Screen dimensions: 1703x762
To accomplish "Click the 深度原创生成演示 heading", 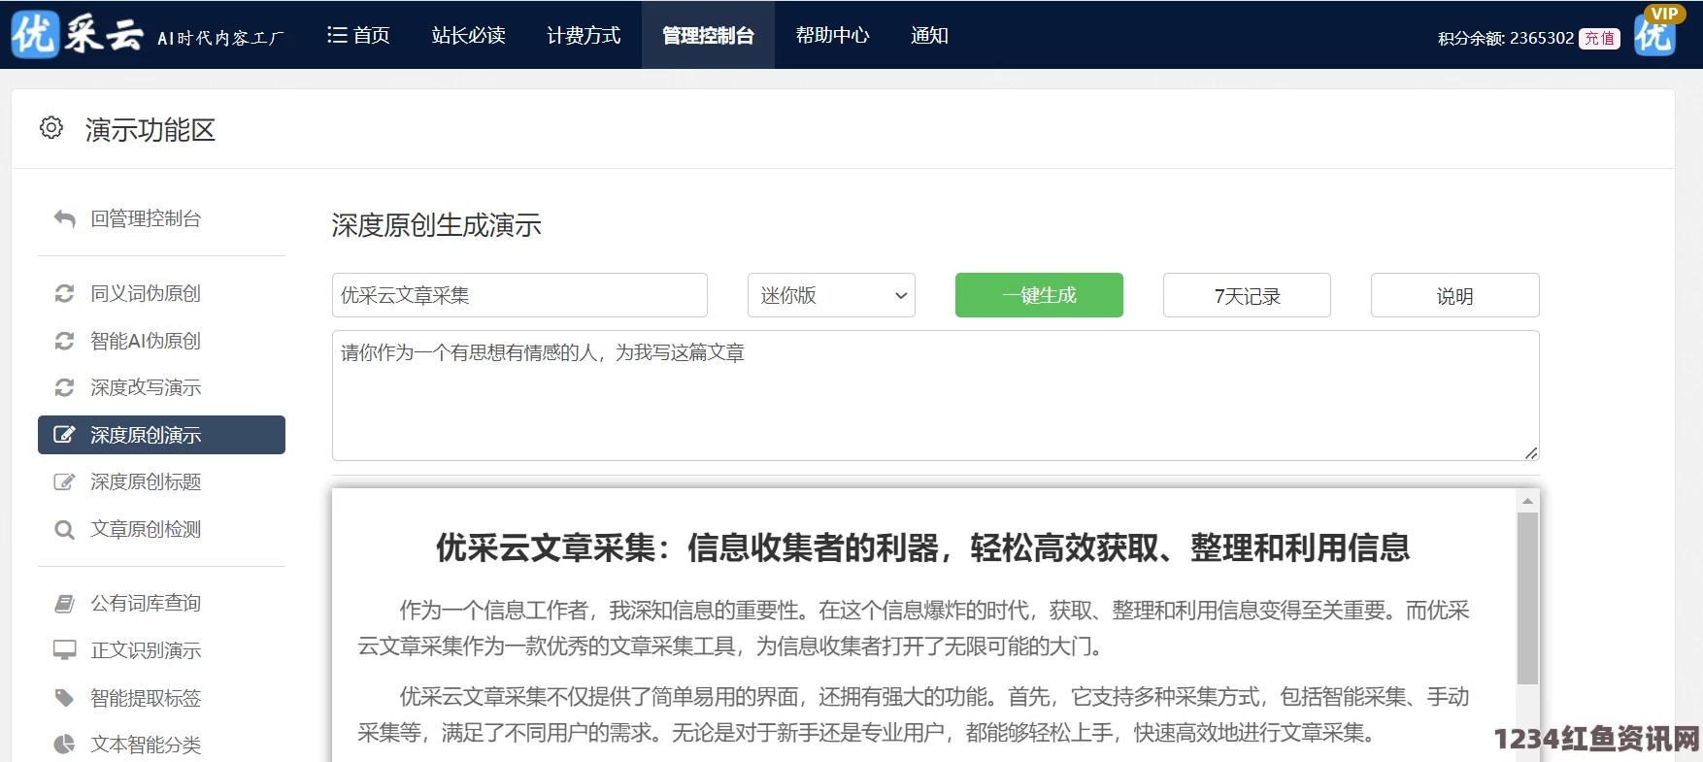I will pyautogui.click(x=436, y=225).
